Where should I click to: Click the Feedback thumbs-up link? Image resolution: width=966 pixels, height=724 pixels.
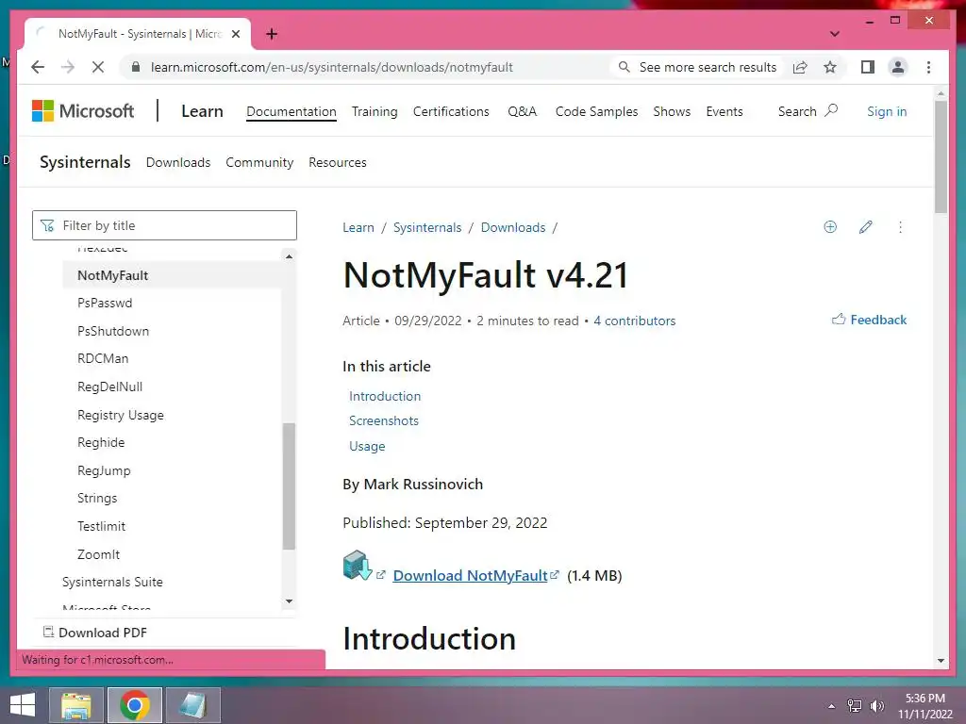869,320
